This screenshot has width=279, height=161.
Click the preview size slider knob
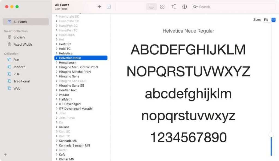click(x=271, y=135)
